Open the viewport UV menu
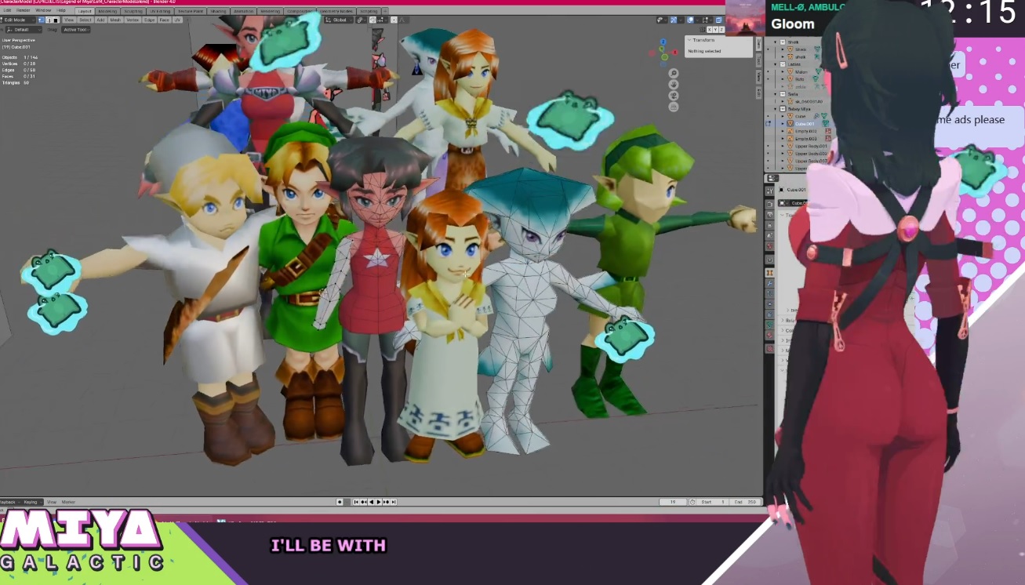Image resolution: width=1025 pixels, height=585 pixels. click(177, 20)
